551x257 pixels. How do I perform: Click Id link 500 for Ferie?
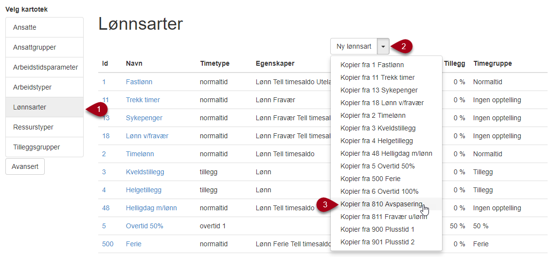coord(108,244)
